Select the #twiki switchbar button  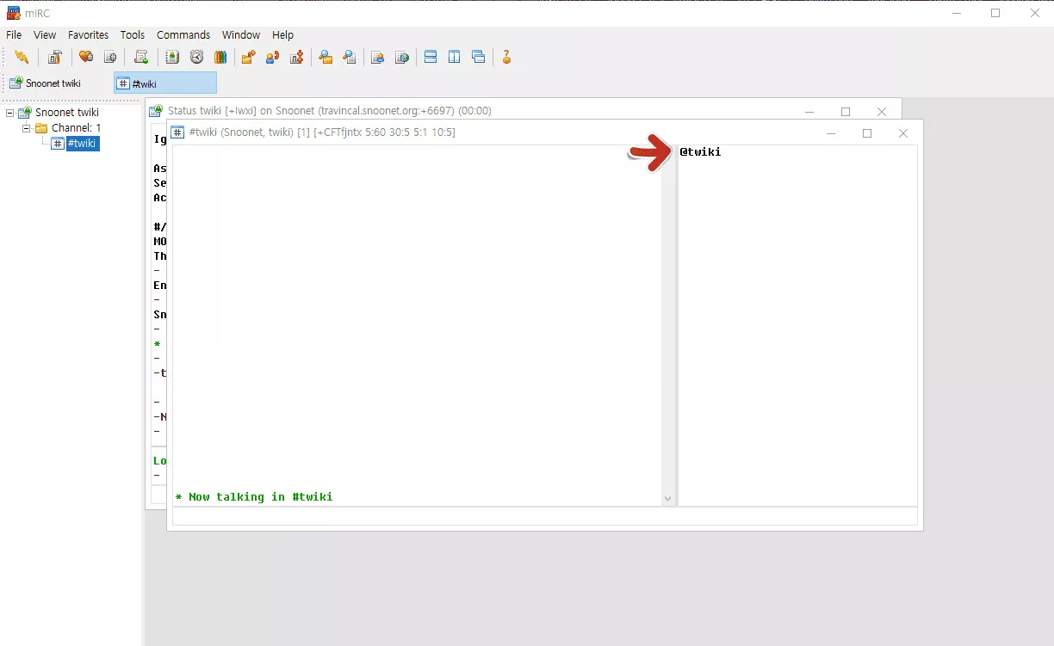[x=165, y=83]
